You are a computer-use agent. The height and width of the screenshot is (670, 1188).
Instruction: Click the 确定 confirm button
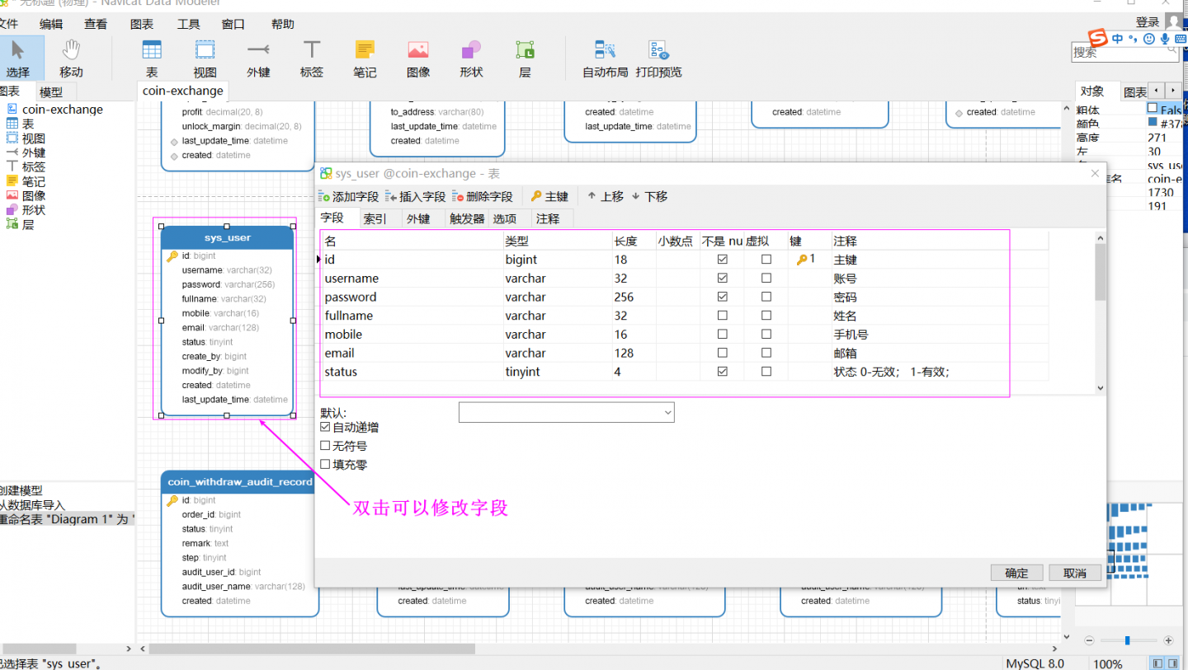click(1016, 573)
